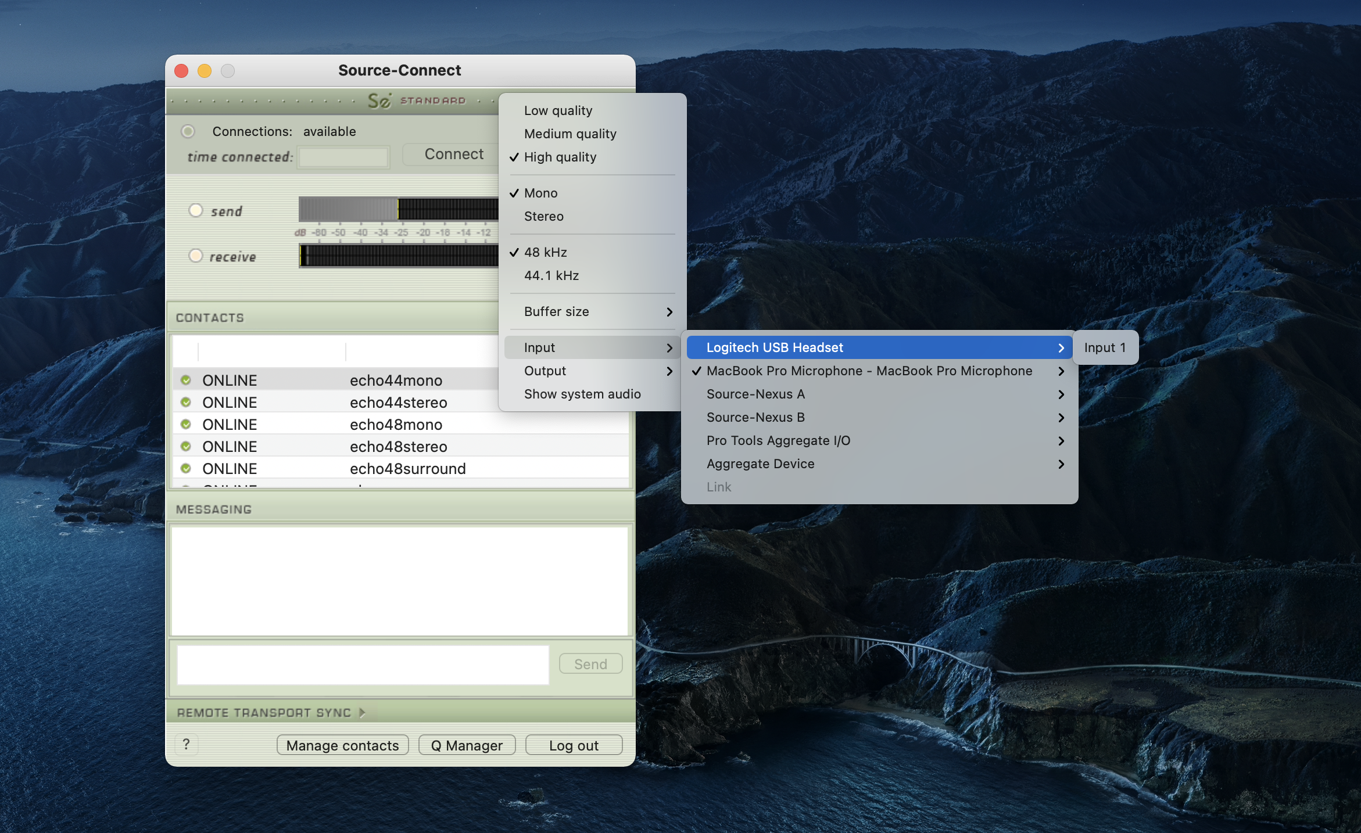1361x833 pixels.
Task: Click green status icon beside echo48surround
Action: 186,468
